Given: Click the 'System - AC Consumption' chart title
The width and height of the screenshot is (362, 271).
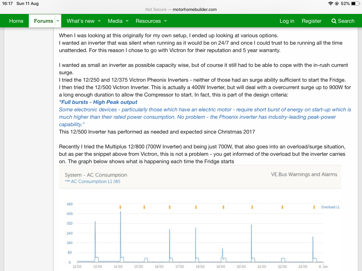Looking at the screenshot, I should point(96,175).
